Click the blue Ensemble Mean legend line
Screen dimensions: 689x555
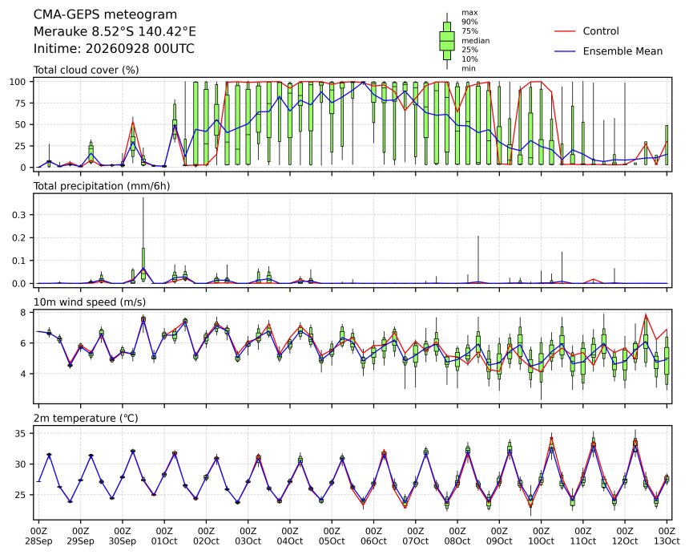click(x=565, y=51)
